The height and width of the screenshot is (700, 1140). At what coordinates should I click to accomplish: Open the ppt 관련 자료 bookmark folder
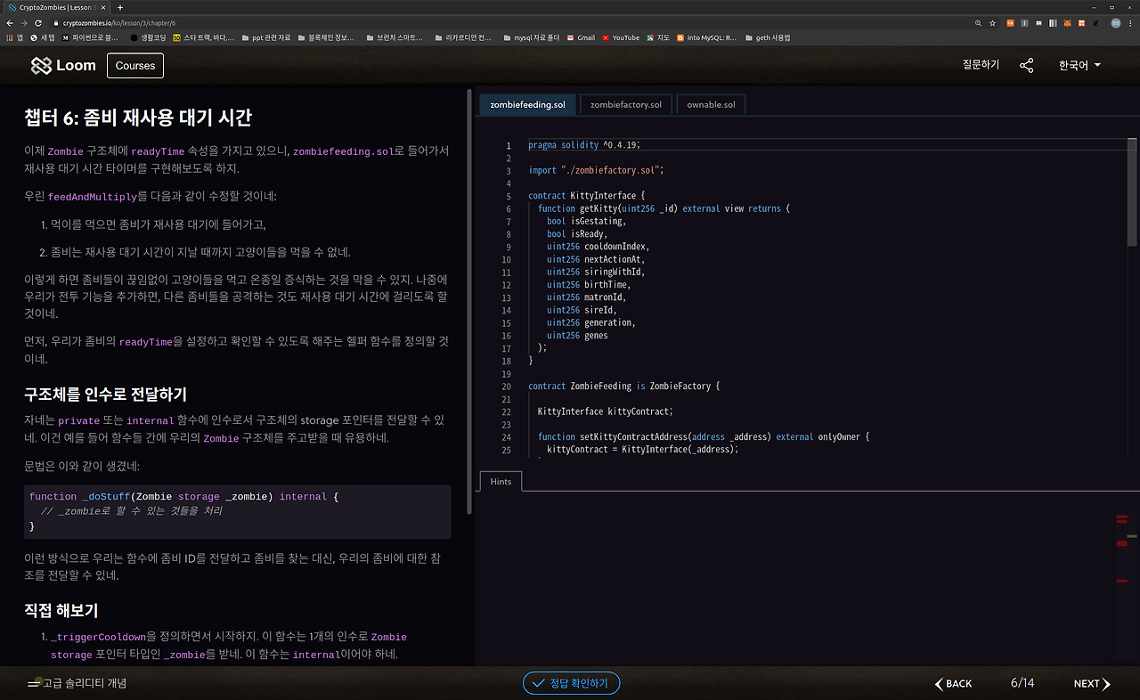point(265,37)
